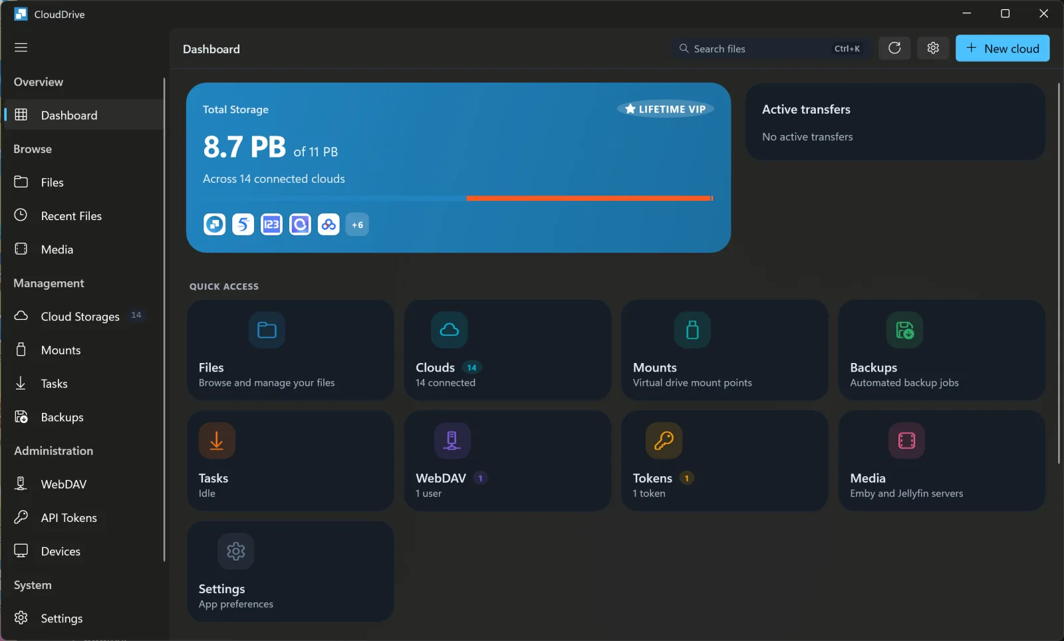Click the 123 cloud provider icon
This screenshot has height=641, width=1064.
click(x=271, y=225)
